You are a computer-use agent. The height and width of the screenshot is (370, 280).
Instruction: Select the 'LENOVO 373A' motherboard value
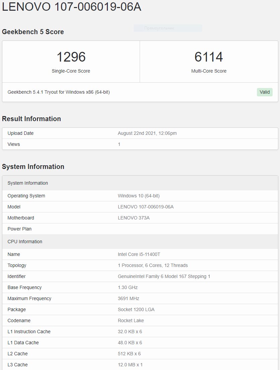coord(134,218)
